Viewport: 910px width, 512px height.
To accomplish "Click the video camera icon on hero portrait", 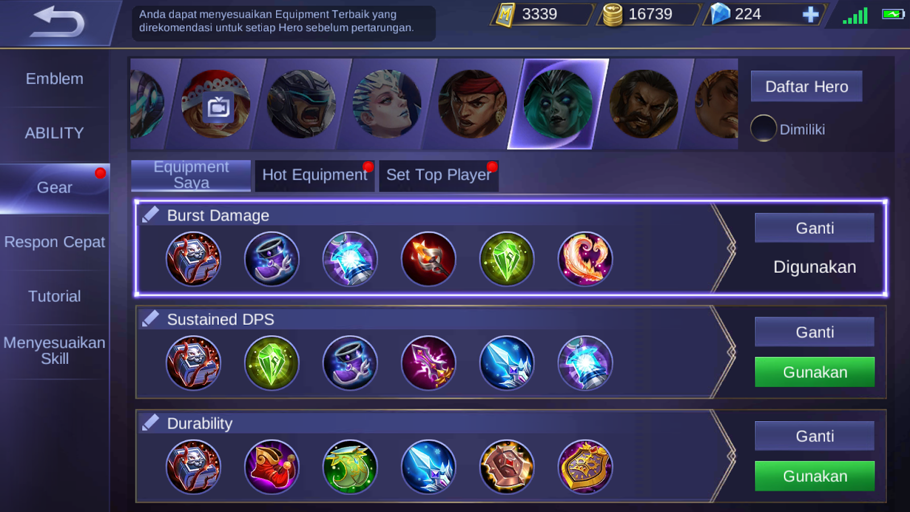I will [x=218, y=107].
